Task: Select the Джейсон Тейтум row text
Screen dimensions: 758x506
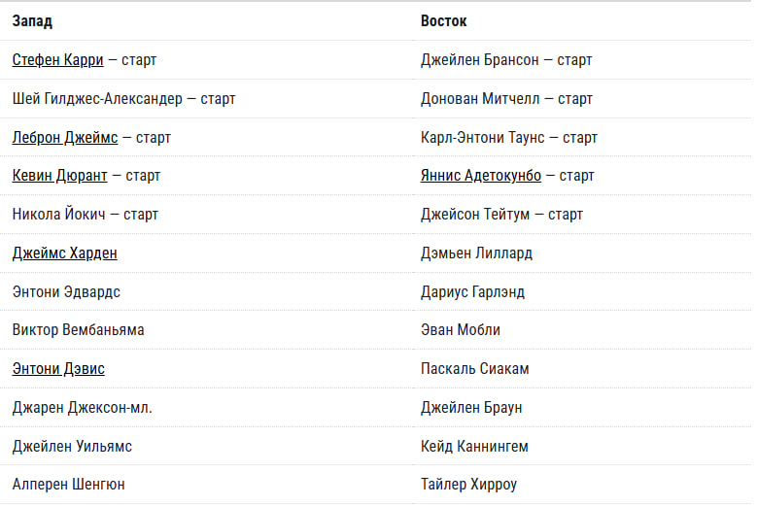Action: (x=501, y=215)
